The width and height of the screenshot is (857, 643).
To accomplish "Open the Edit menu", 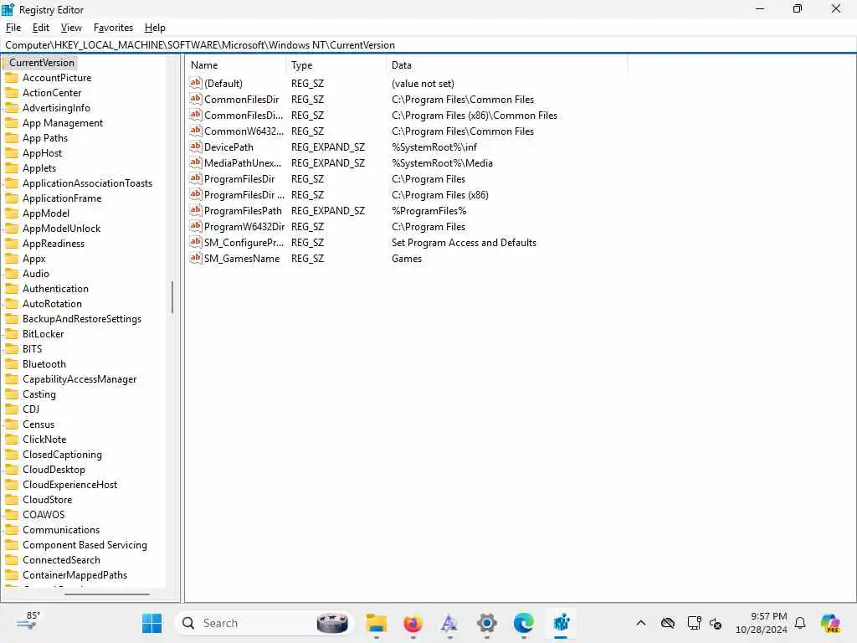I will coord(40,28).
